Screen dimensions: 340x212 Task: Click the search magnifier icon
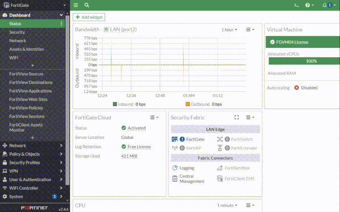click(x=87, y=5)
